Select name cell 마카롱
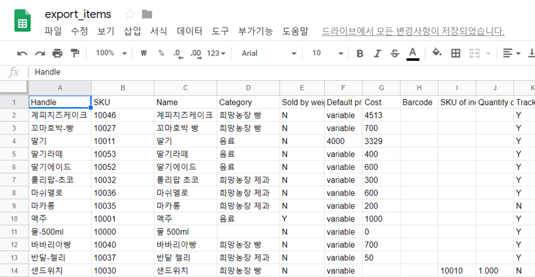This screenshot has height=277, width=535. tap(185, 206)
